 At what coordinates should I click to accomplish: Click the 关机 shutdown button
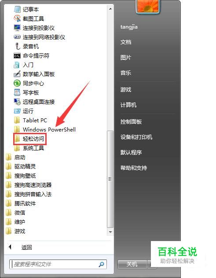(x=132, y=264)
